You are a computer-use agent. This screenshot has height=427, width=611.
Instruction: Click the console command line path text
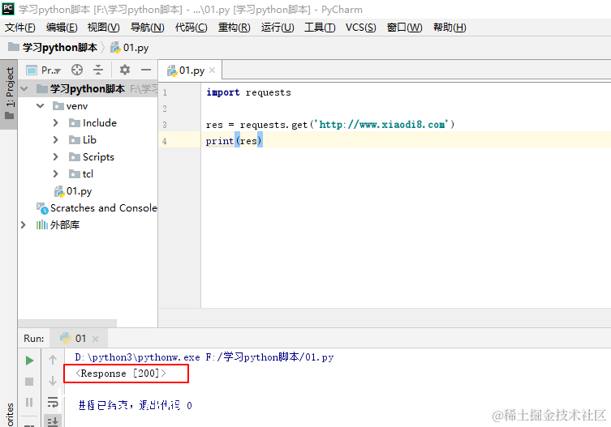204,357
